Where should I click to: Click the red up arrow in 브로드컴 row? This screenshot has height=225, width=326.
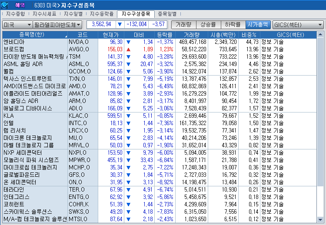coord(129,50)
